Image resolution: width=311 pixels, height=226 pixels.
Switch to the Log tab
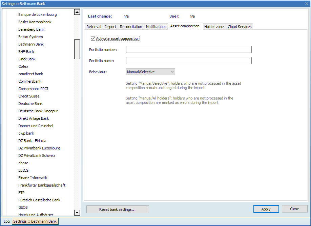[7, 222]
